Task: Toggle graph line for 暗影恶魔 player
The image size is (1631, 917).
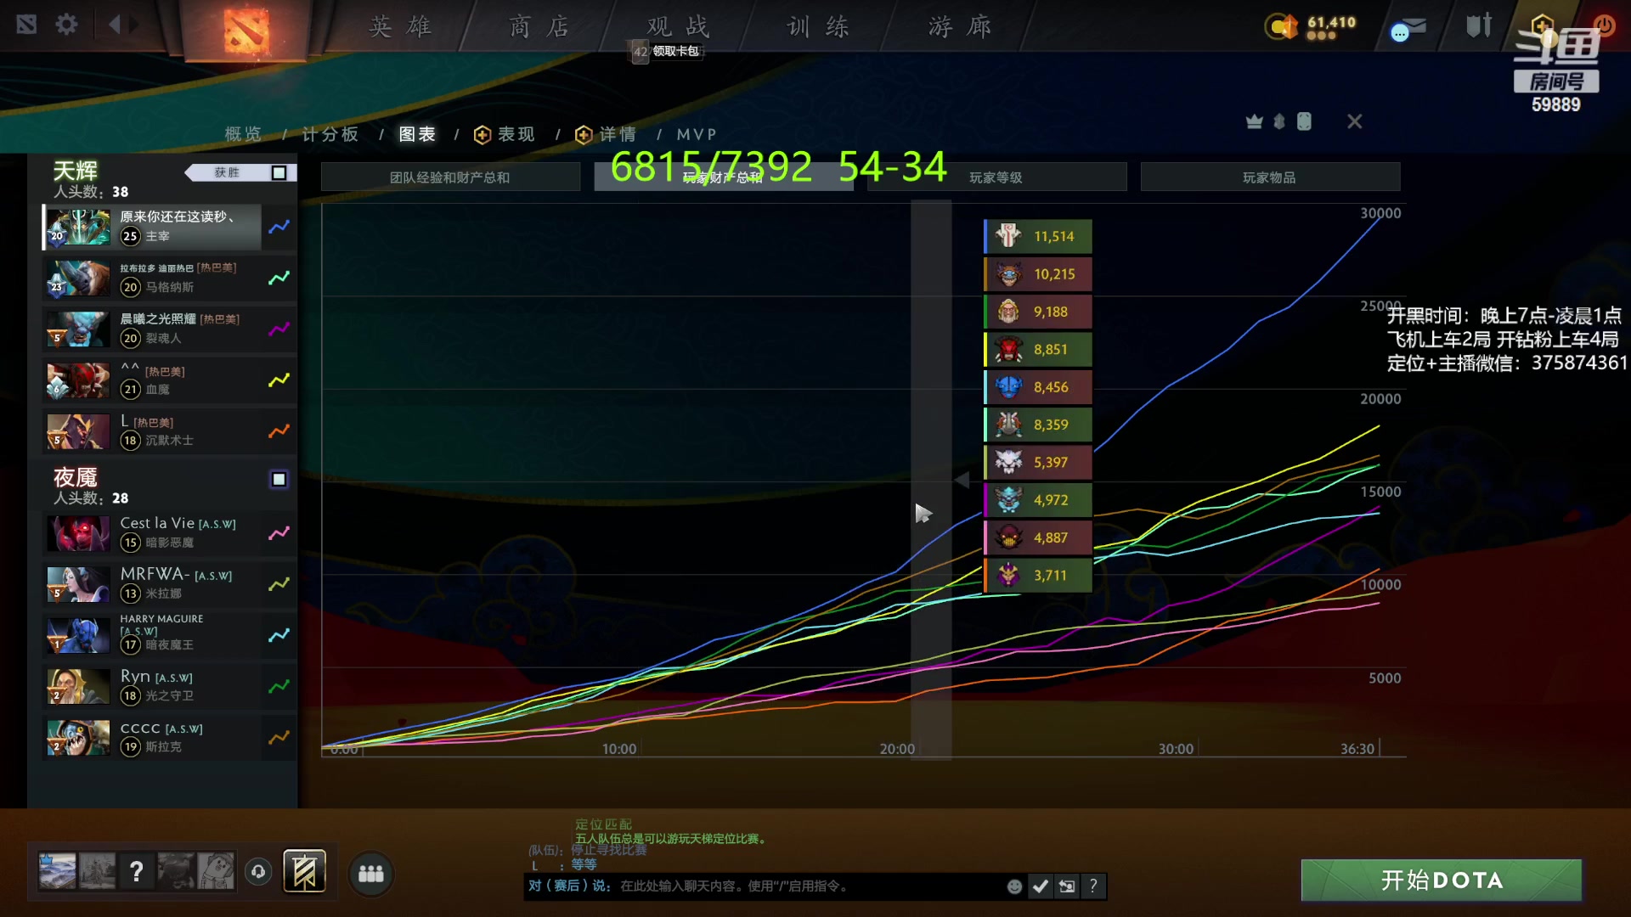Action: [279, 533]
